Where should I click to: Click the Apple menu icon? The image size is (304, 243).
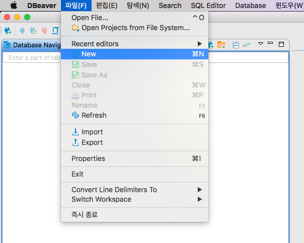(x=14, y=5)
